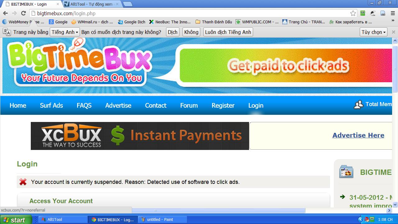Close the All1Tool browser tab
398x224 pixels.
117,4
